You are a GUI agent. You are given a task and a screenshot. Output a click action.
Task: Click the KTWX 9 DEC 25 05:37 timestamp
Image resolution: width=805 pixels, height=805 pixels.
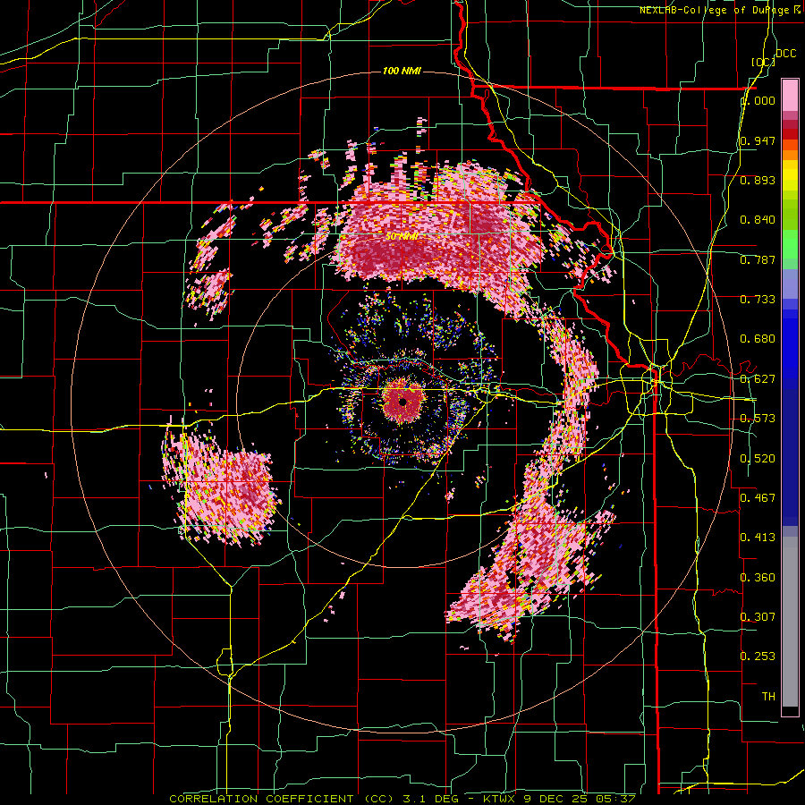point(560,799)
